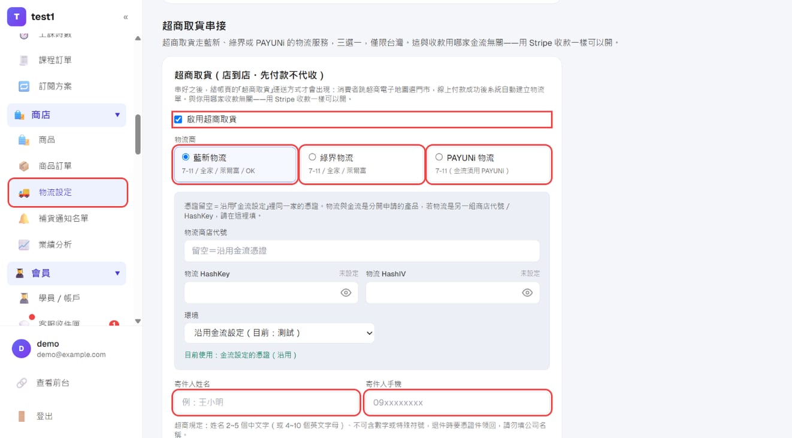This screenshot has height=438, width=792.
Task: Open 業績分析 in sidebar
Action: pos(67,244)
